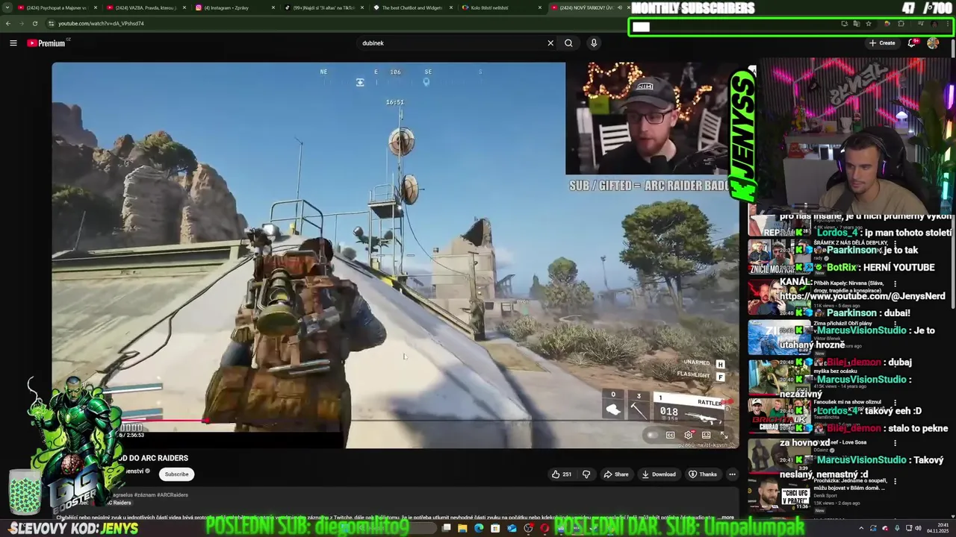956x537 pixels.
Task: Share the video
Action: (x=616, y=474)
